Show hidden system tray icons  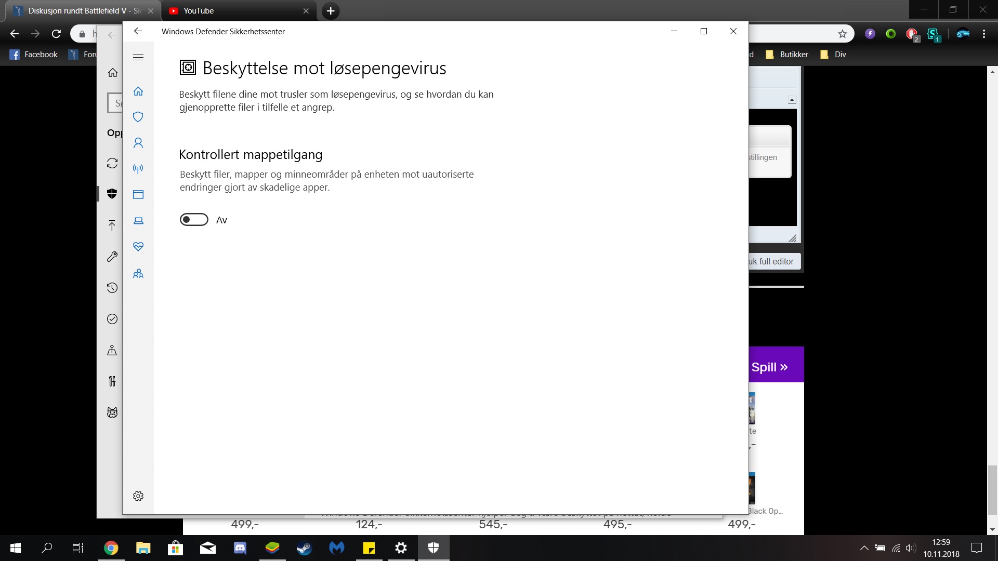pyautogui.click(x=864, y=548)
